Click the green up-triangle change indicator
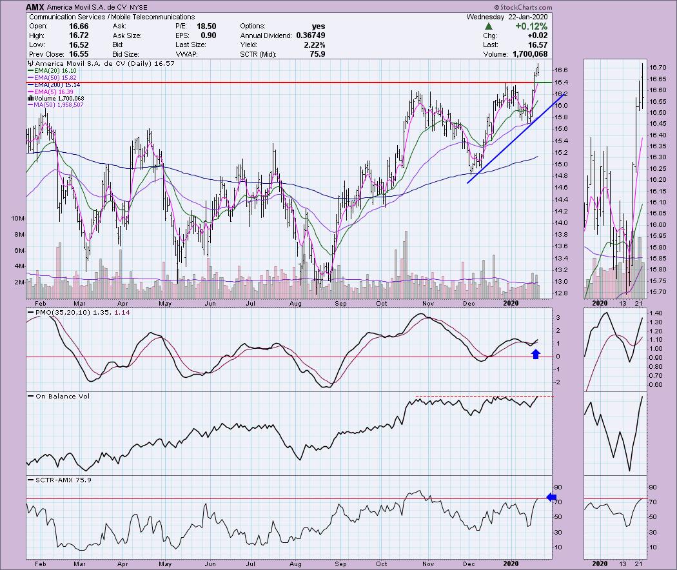The width and height of the screenshot is (677, 570). [x=488, y=26]
